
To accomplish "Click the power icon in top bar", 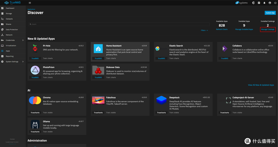I will [x=275, y=3].
